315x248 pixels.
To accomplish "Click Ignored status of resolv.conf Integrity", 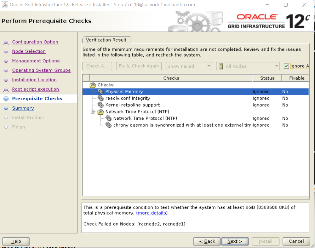I will (261, 98).
